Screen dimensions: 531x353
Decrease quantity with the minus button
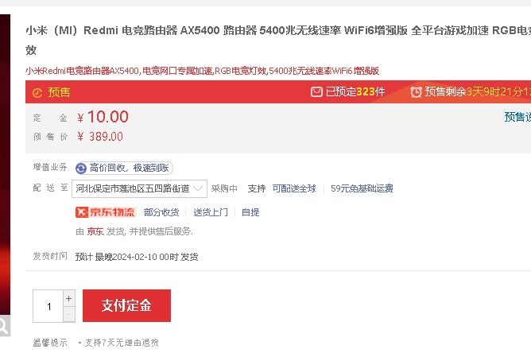(68, 314)
